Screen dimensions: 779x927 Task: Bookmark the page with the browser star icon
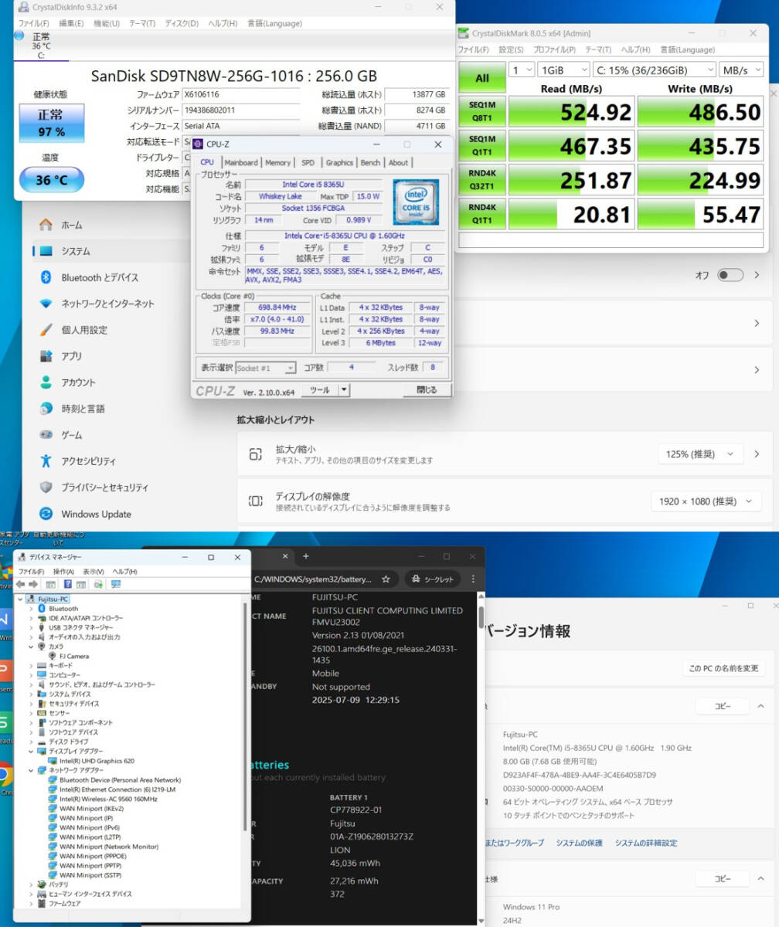386,579
